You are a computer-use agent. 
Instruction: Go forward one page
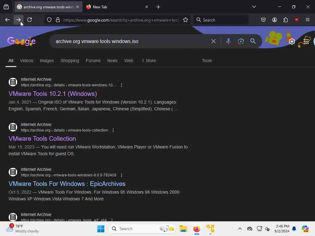pos(18,20)
